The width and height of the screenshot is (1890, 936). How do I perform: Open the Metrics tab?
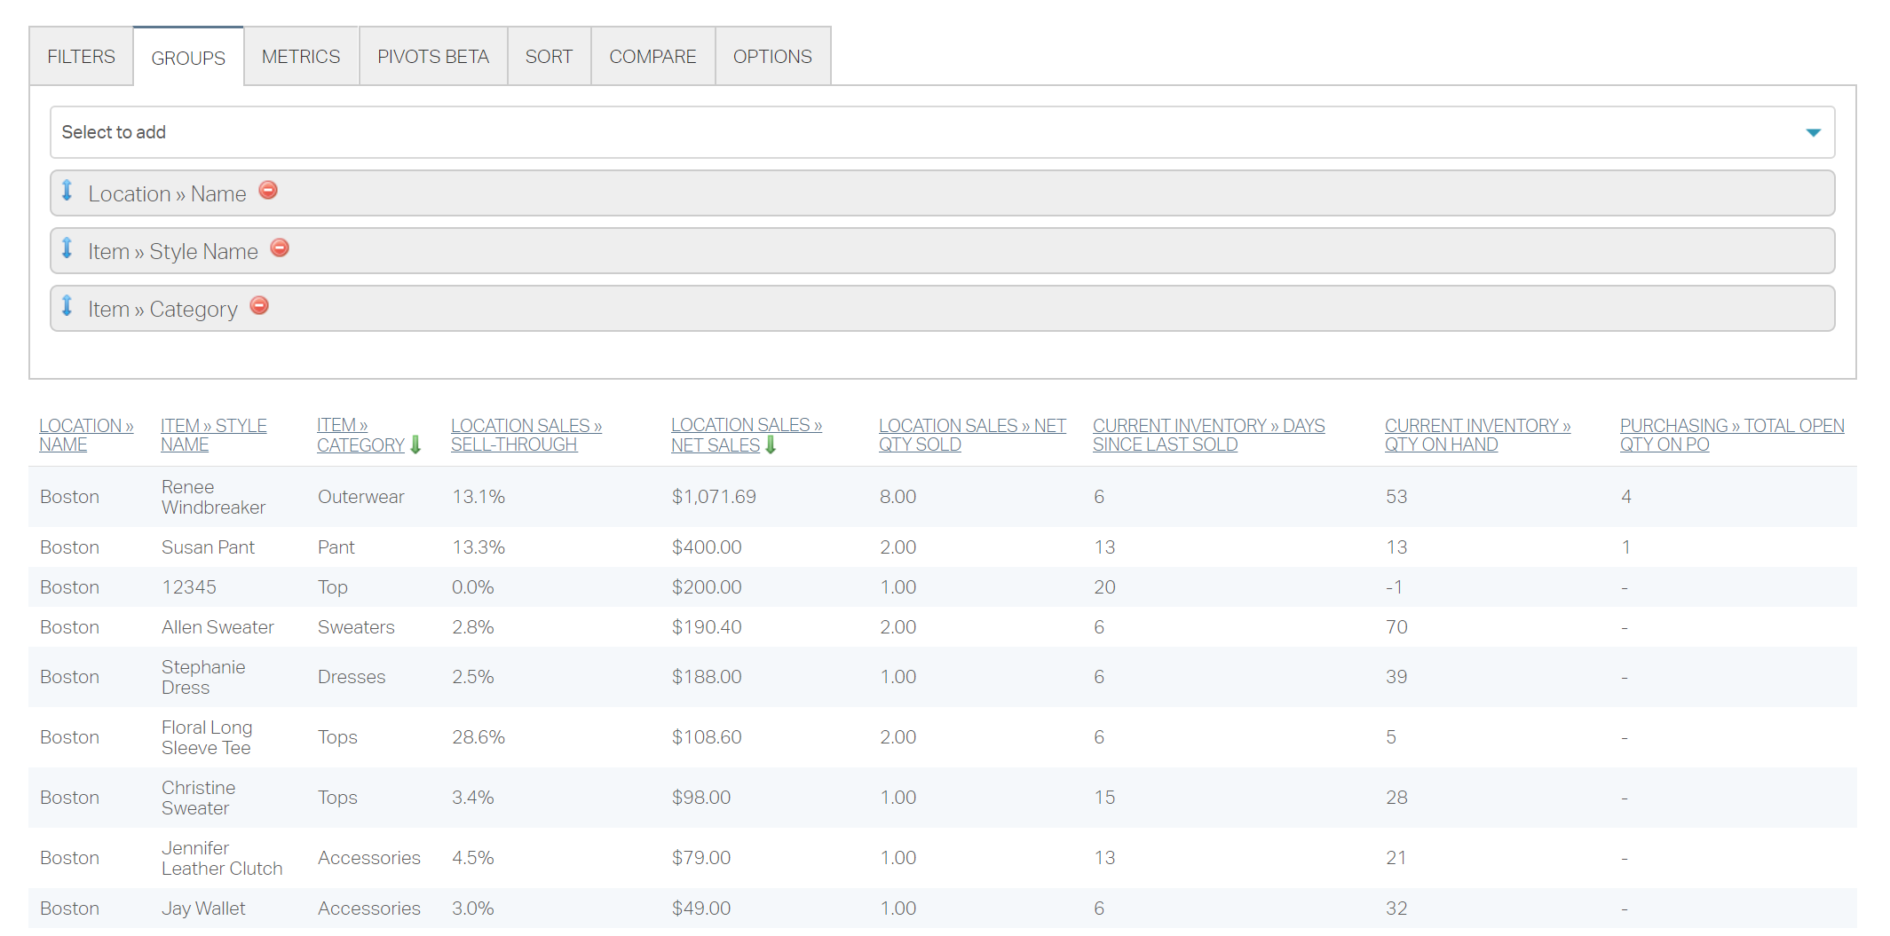pyautogui.click(x=301, y=56)
